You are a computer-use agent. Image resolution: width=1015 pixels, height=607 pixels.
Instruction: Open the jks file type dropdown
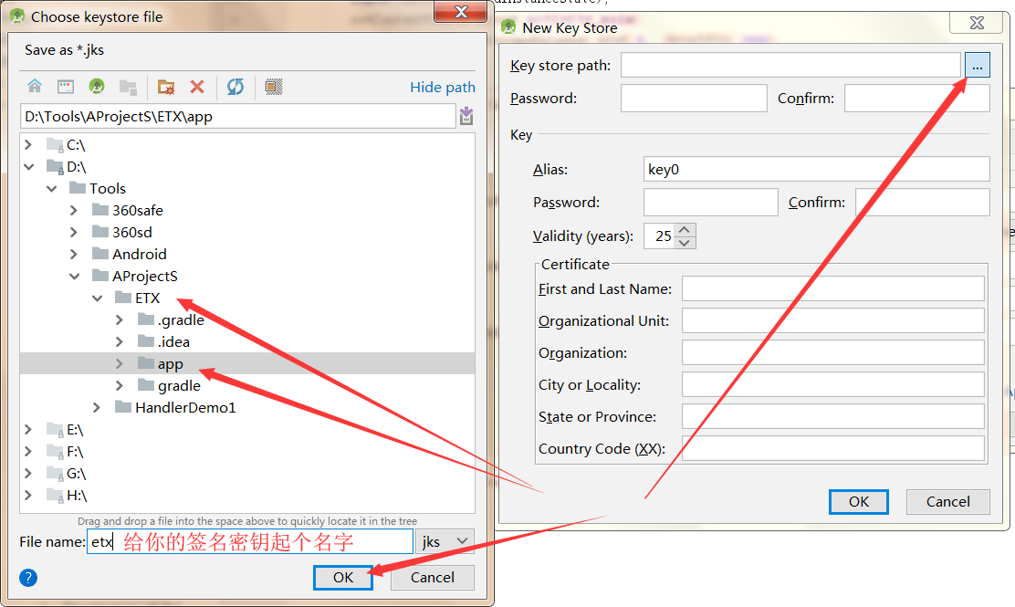pos(445,541)
